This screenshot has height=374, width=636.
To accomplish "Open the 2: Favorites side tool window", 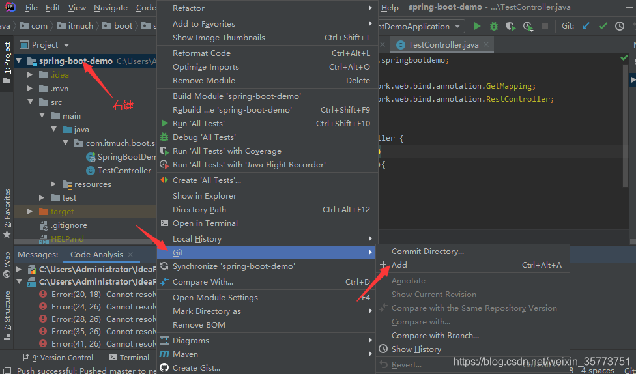I will pyautogui.click(x=7, y=212).
